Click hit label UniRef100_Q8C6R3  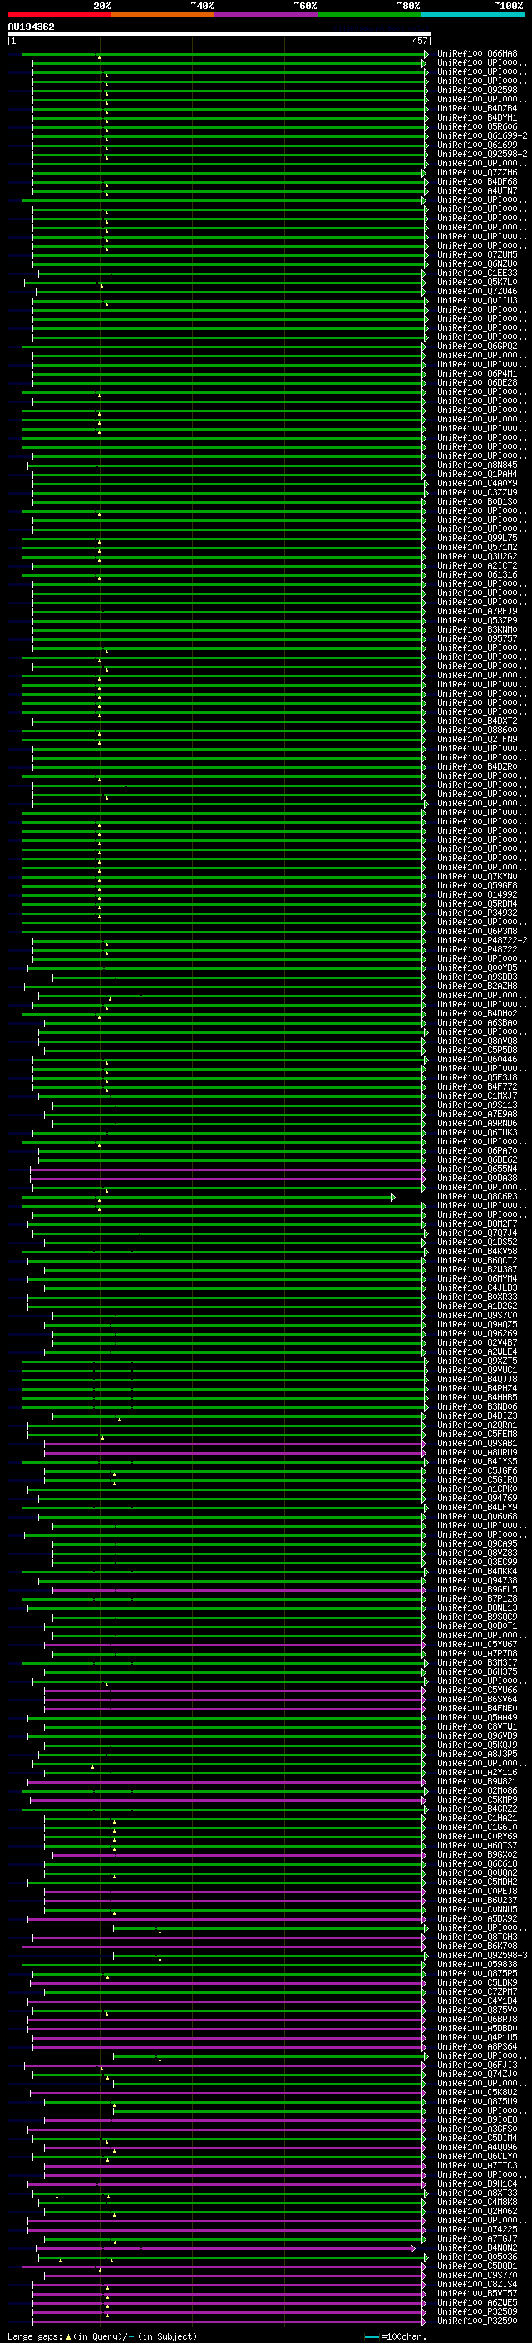point(476,1196)
